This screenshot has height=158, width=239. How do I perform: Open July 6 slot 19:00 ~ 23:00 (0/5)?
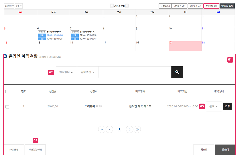click(55, 39)
